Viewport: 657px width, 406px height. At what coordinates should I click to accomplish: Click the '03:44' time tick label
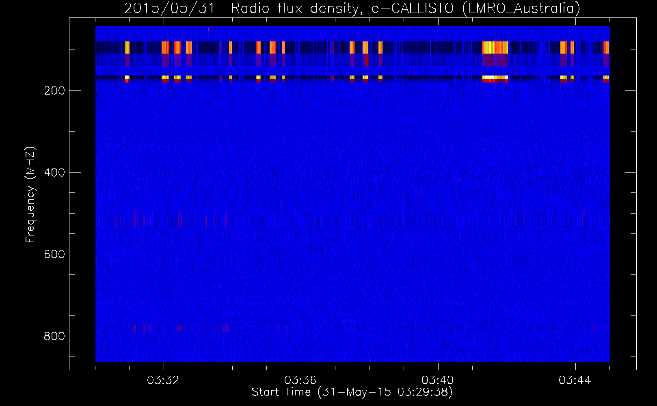point(575,380)
